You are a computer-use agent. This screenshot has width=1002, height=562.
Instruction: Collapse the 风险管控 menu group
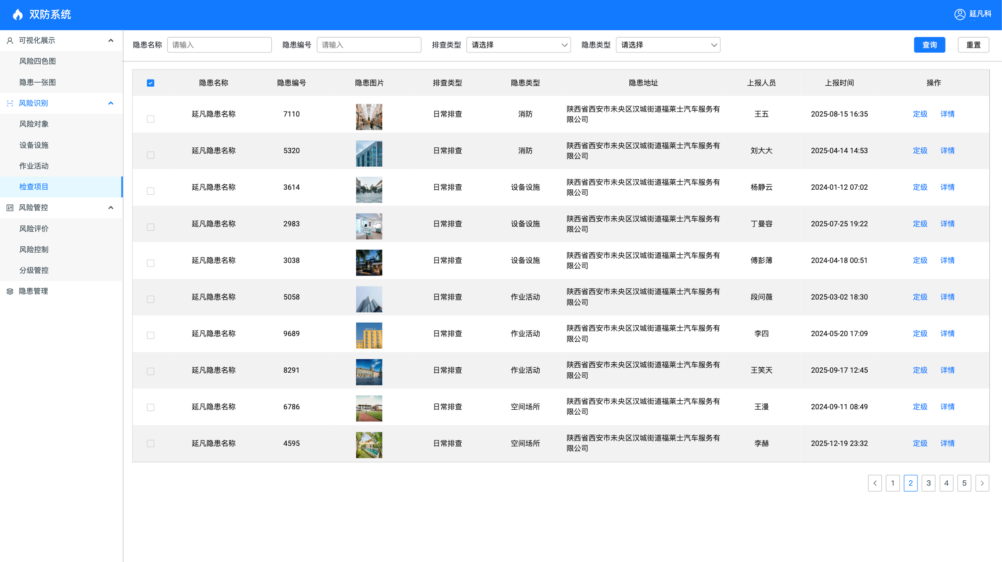point(111,208)
